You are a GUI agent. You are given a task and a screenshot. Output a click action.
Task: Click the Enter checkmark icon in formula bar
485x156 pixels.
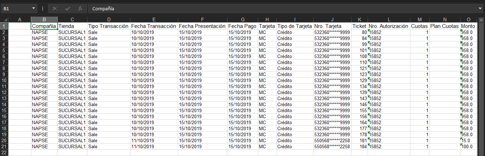(68, 8)
